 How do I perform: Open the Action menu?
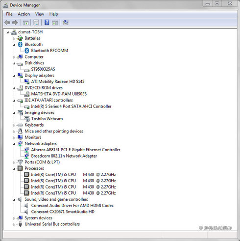[24, 14]
